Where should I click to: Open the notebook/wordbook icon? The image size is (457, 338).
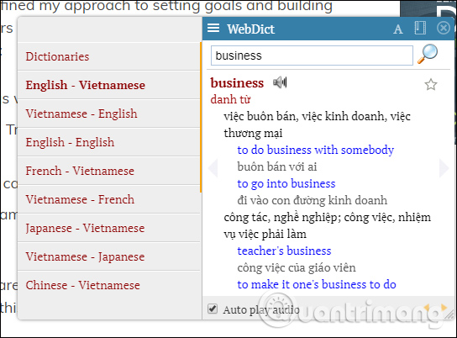[420, 29]
